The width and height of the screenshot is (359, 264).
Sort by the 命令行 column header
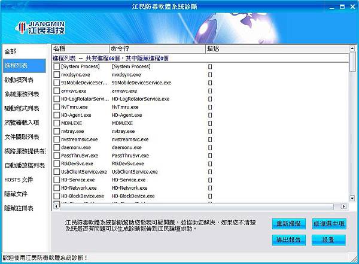point(157,49)
